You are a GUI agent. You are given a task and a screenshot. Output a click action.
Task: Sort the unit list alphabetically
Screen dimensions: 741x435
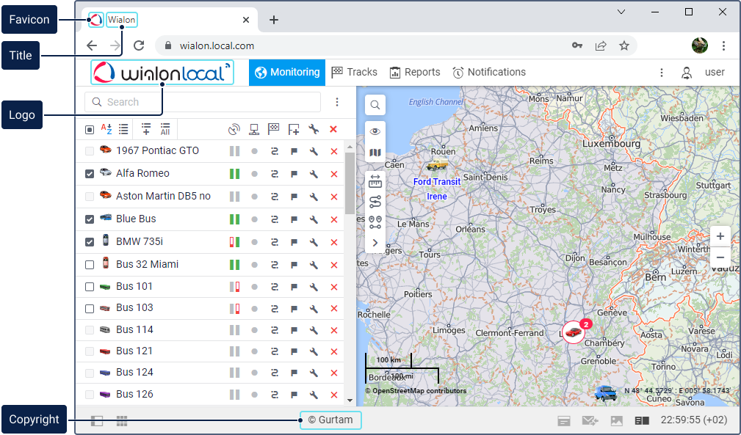[106, 129]
